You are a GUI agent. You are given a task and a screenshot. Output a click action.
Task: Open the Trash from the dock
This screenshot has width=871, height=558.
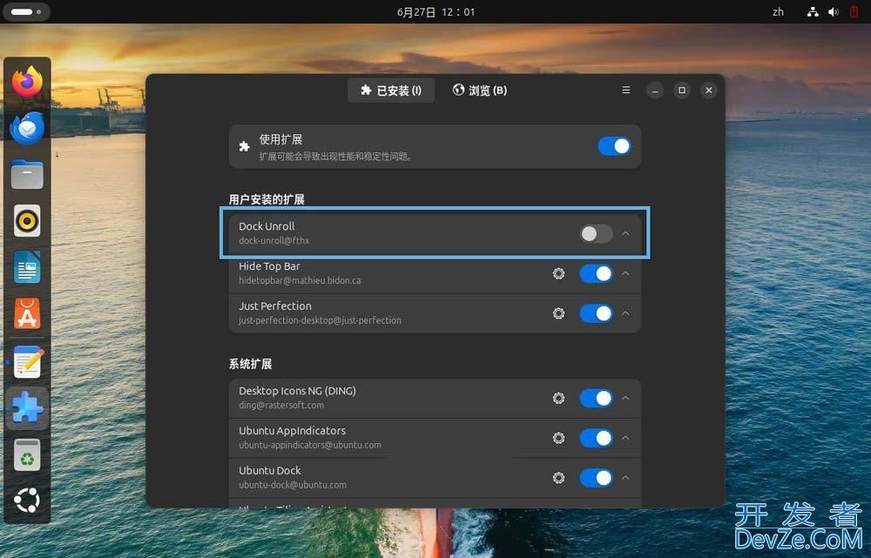click(27, 454)
